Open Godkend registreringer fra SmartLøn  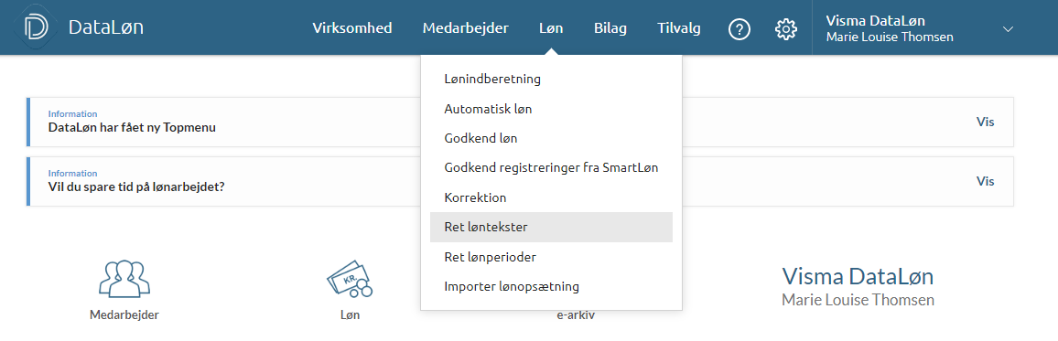pyautogui.click(x=551, y=168)
